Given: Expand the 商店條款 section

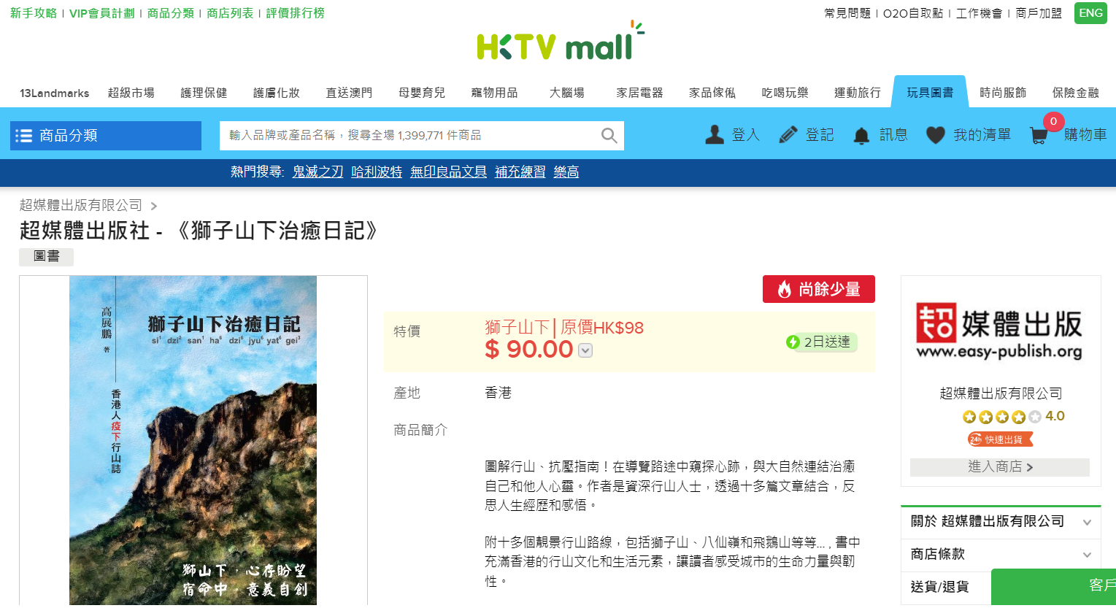Looking at the screenshot, I should click(1001, 555).
